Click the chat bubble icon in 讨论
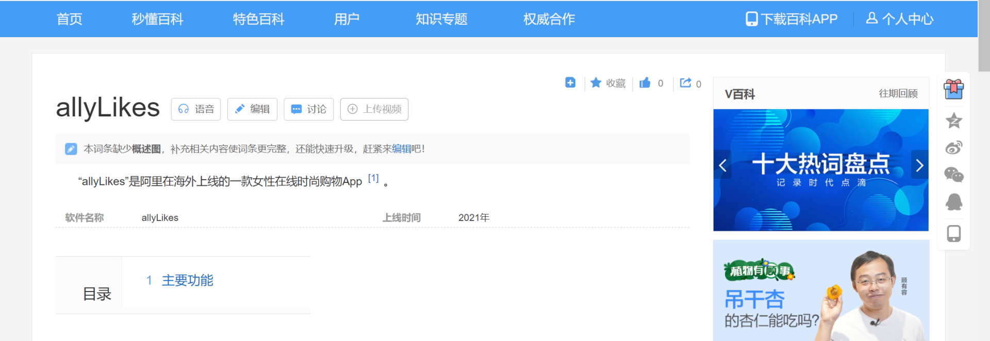This screenshot has height=341, width=990. click(296, 109)
